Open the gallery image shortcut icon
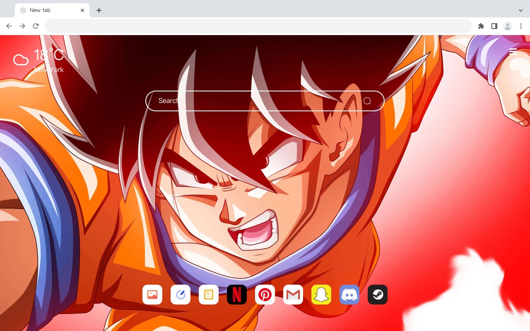Viewport: 530px width, 331px height. 152,295
